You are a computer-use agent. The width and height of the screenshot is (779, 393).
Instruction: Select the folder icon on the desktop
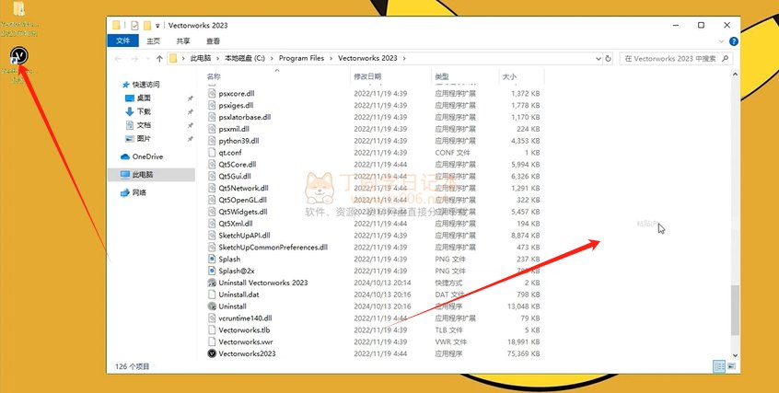[19, 9]
